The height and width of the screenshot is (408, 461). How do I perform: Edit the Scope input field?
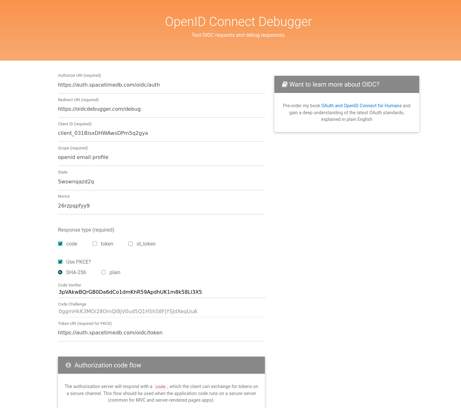tap(161, 157)
